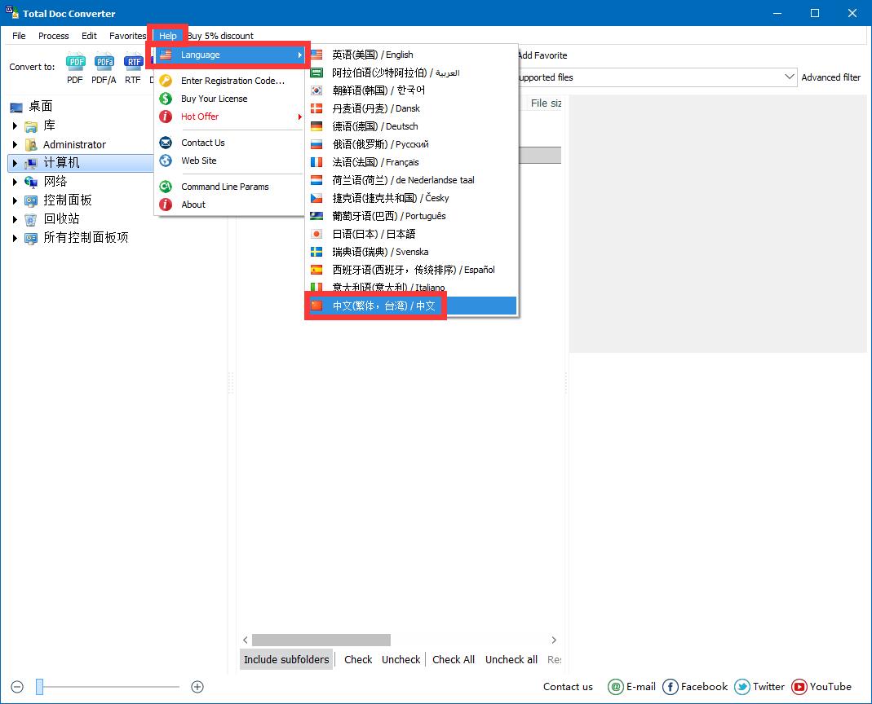Click the dollar icon for Buy Your License
The height and width of the screenshot is (704, 872).
[166, 99]
